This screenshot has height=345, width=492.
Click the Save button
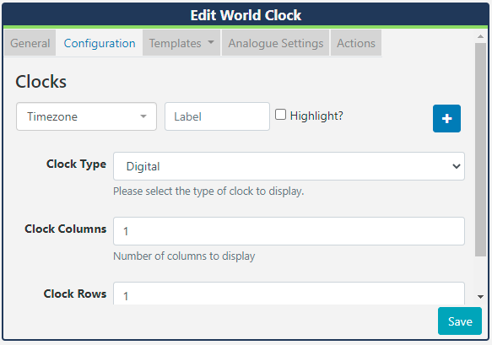click(x=460, y=321)
